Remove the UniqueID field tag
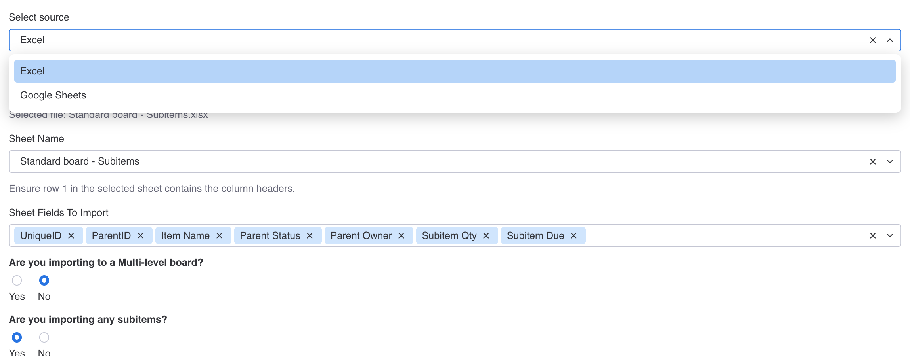Screen dimensions: 910x356 (x=71, y=236)
